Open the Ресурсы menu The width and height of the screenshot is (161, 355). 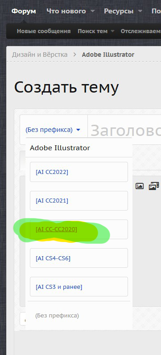[119, 11]
